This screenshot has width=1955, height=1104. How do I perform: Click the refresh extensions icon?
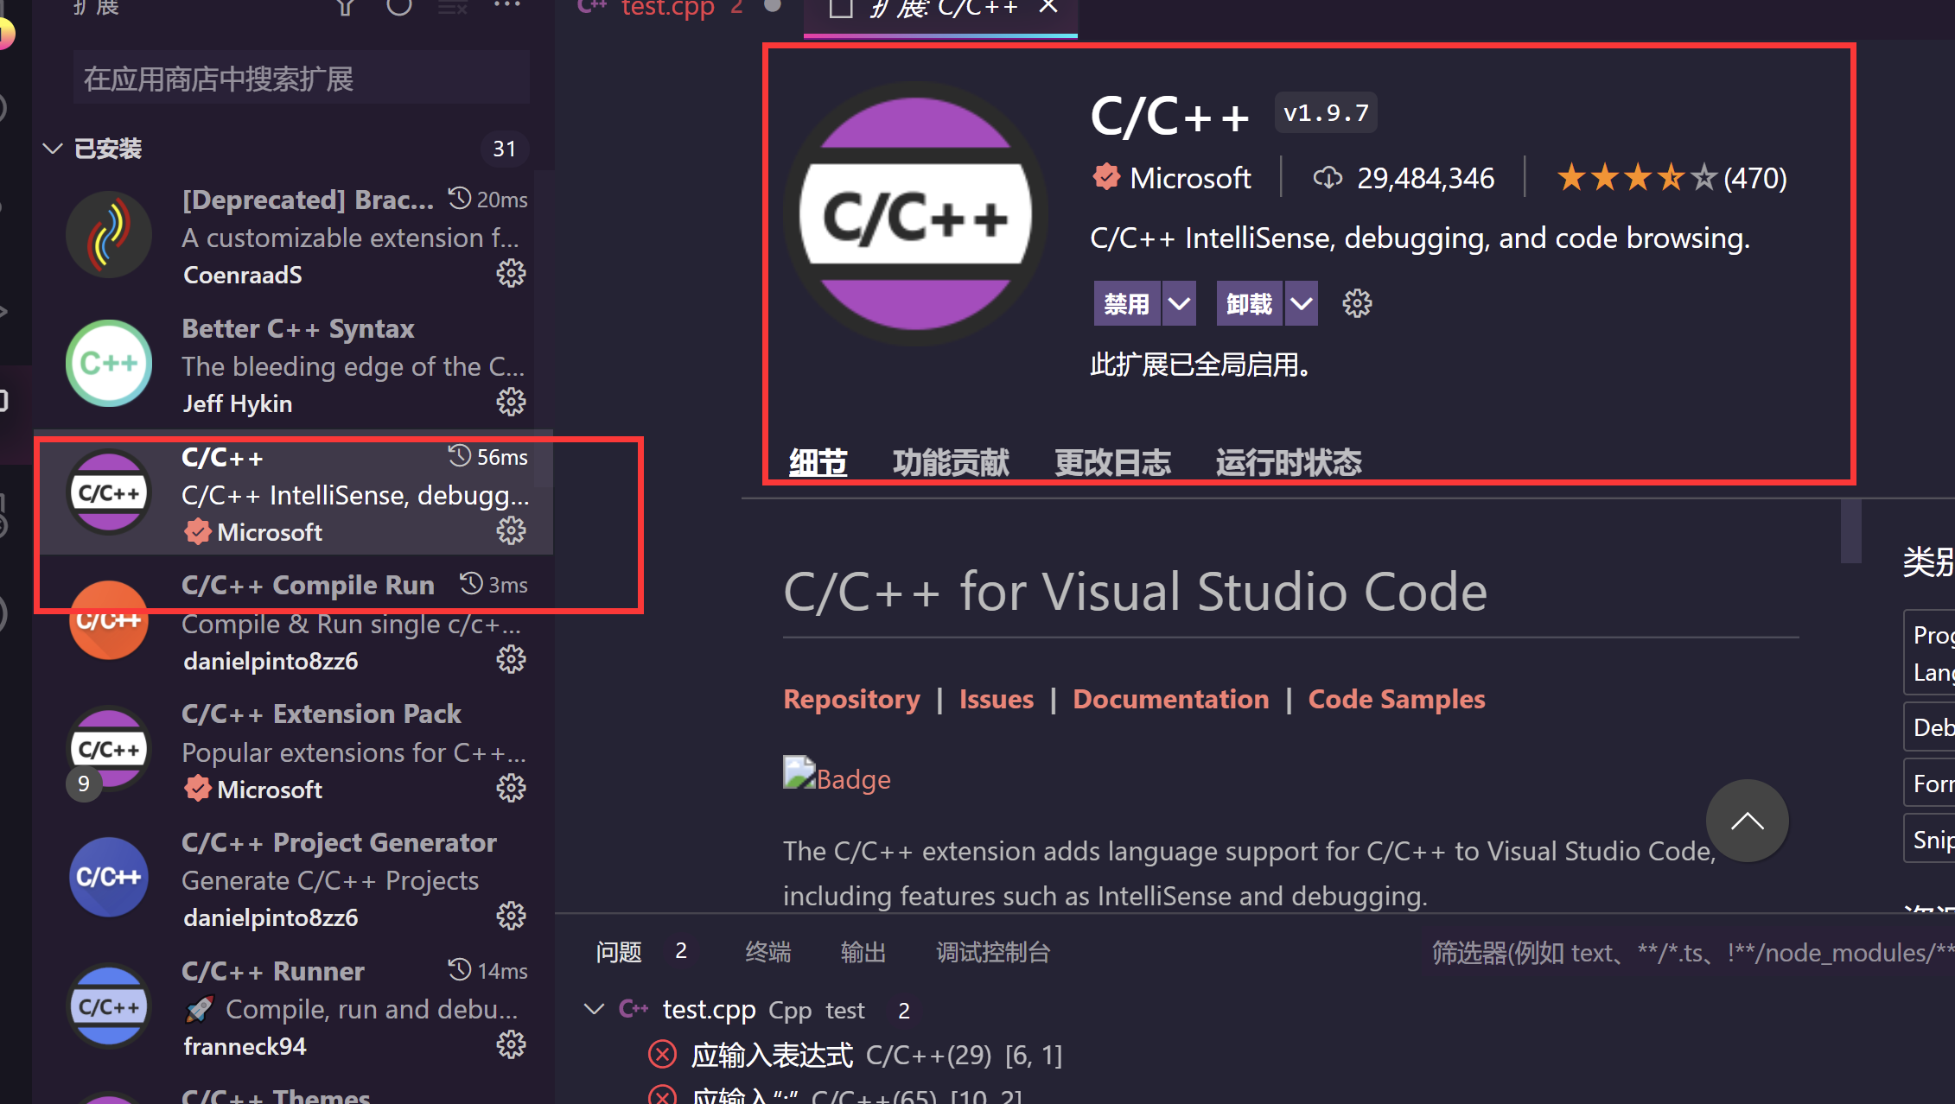[398, 7]
